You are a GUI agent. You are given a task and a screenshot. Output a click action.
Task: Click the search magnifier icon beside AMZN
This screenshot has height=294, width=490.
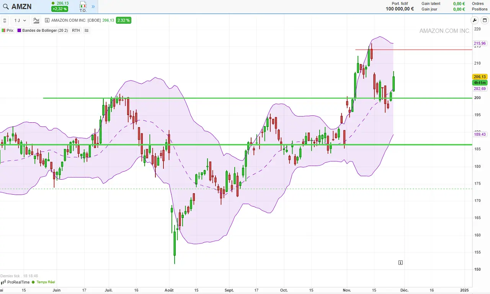(6, 6)
